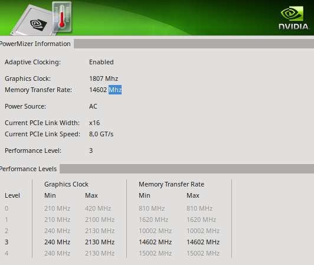Click the 'Max' header under Memory Transfer Rate
This screenshot has height=265, width=314.
click(x=193, y=195)
